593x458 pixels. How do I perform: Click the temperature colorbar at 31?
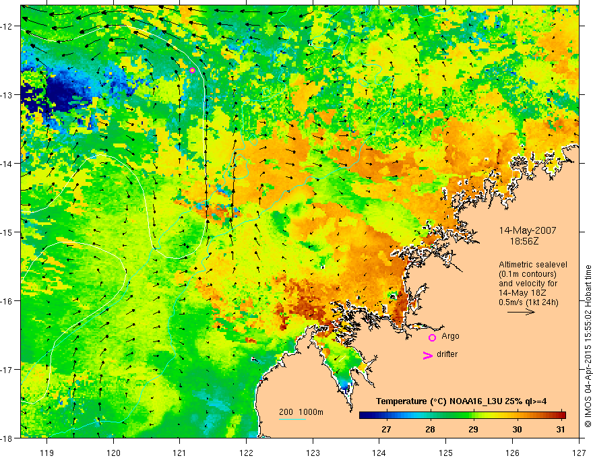561,415
